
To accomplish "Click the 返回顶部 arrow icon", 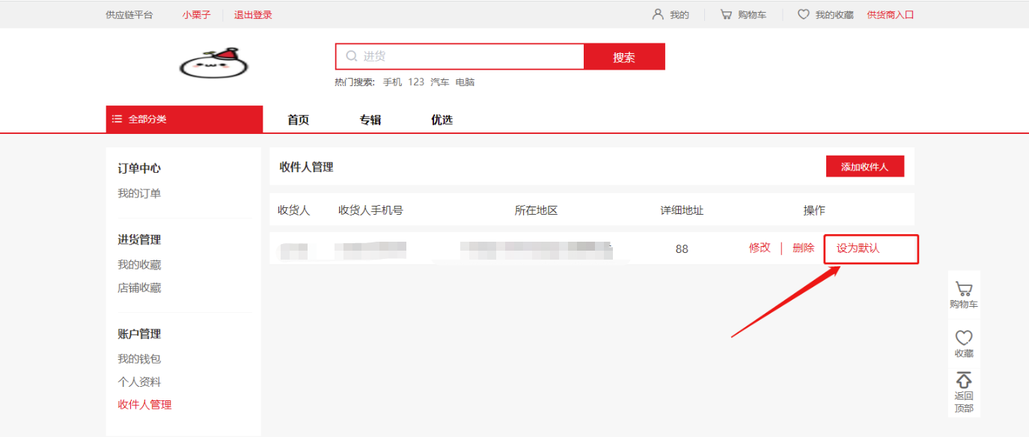I will 964,380.
